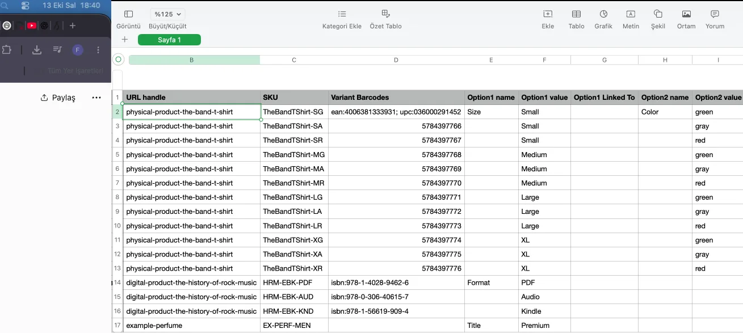Click the browser media control icon
The image size is (743, 333).
57,50
